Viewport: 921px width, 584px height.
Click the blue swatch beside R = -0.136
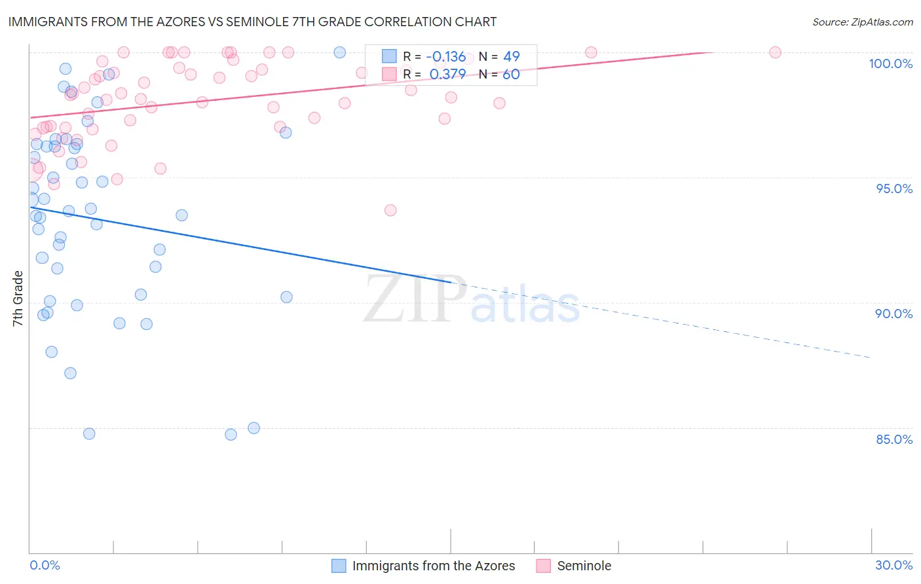click(389, 56)
